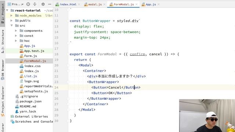Screen dimensions: 235x132
Task: Click the word confirm on line 18
Action: click(x=137, y=54)
